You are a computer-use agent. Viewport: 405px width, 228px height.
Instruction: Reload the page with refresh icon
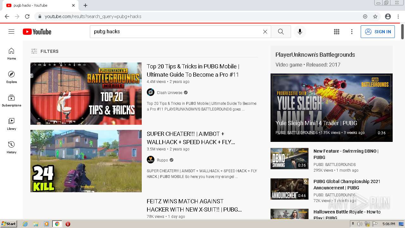(x=27, y=16)
